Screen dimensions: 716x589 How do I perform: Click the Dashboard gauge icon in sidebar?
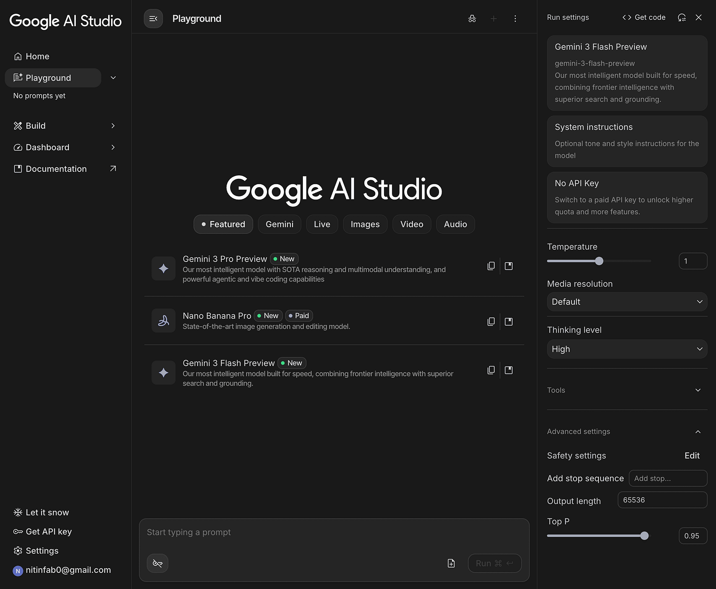[18, 147]
